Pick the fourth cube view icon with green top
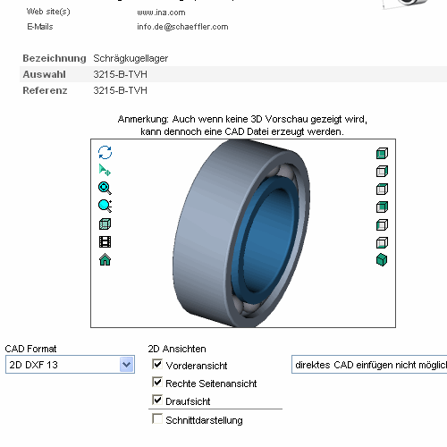 pos(382,207)
